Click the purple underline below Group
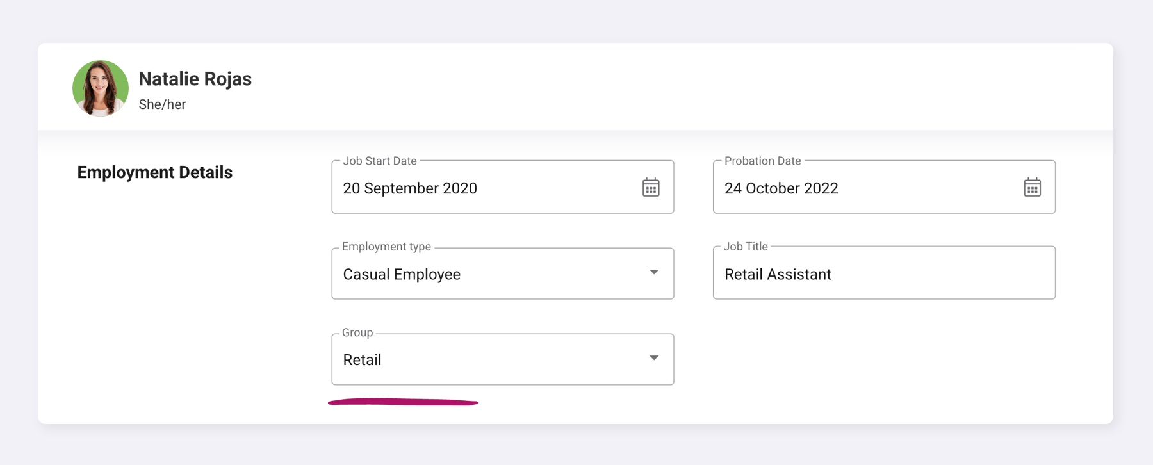Image resolution: width=1153 pixels, height=465 pixels. pyautogui.click(x=403, y=402)
